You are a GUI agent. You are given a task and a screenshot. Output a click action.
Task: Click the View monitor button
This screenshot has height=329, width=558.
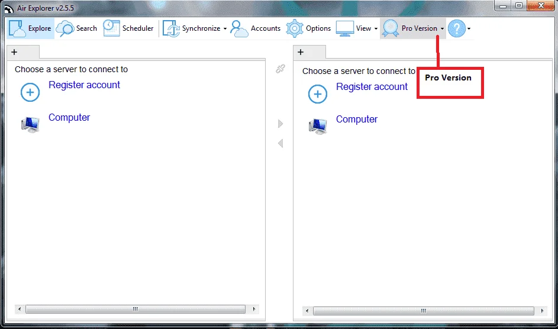click(x=354, y=28)
